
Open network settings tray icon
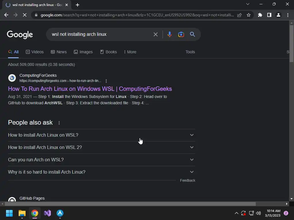251,213
